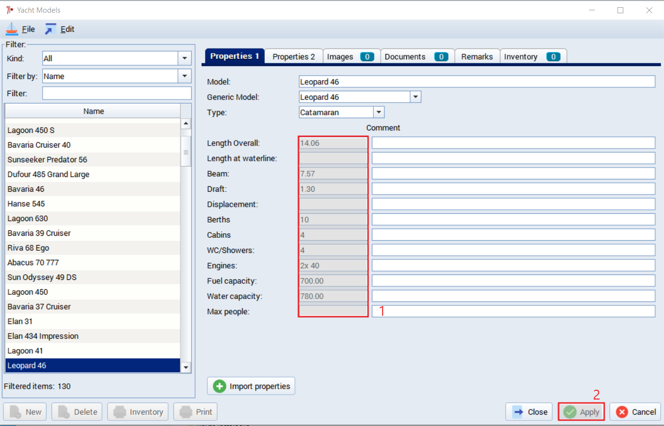Viewport: 664px width, 426px height.
Task: Click the Inventory button at bottom
Action: coord(138,412)
